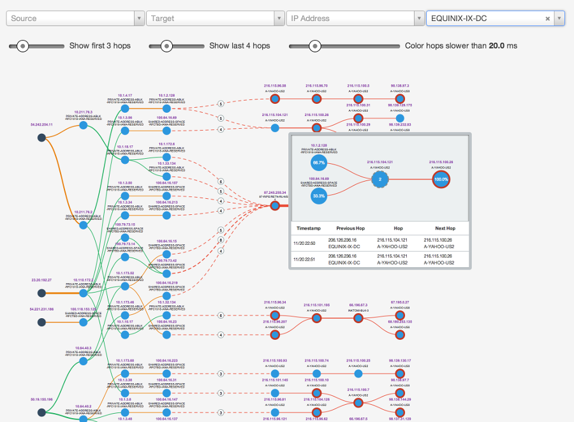574x422 pixels.
Task: Click the Hop column header
Action: pos(398,228)
